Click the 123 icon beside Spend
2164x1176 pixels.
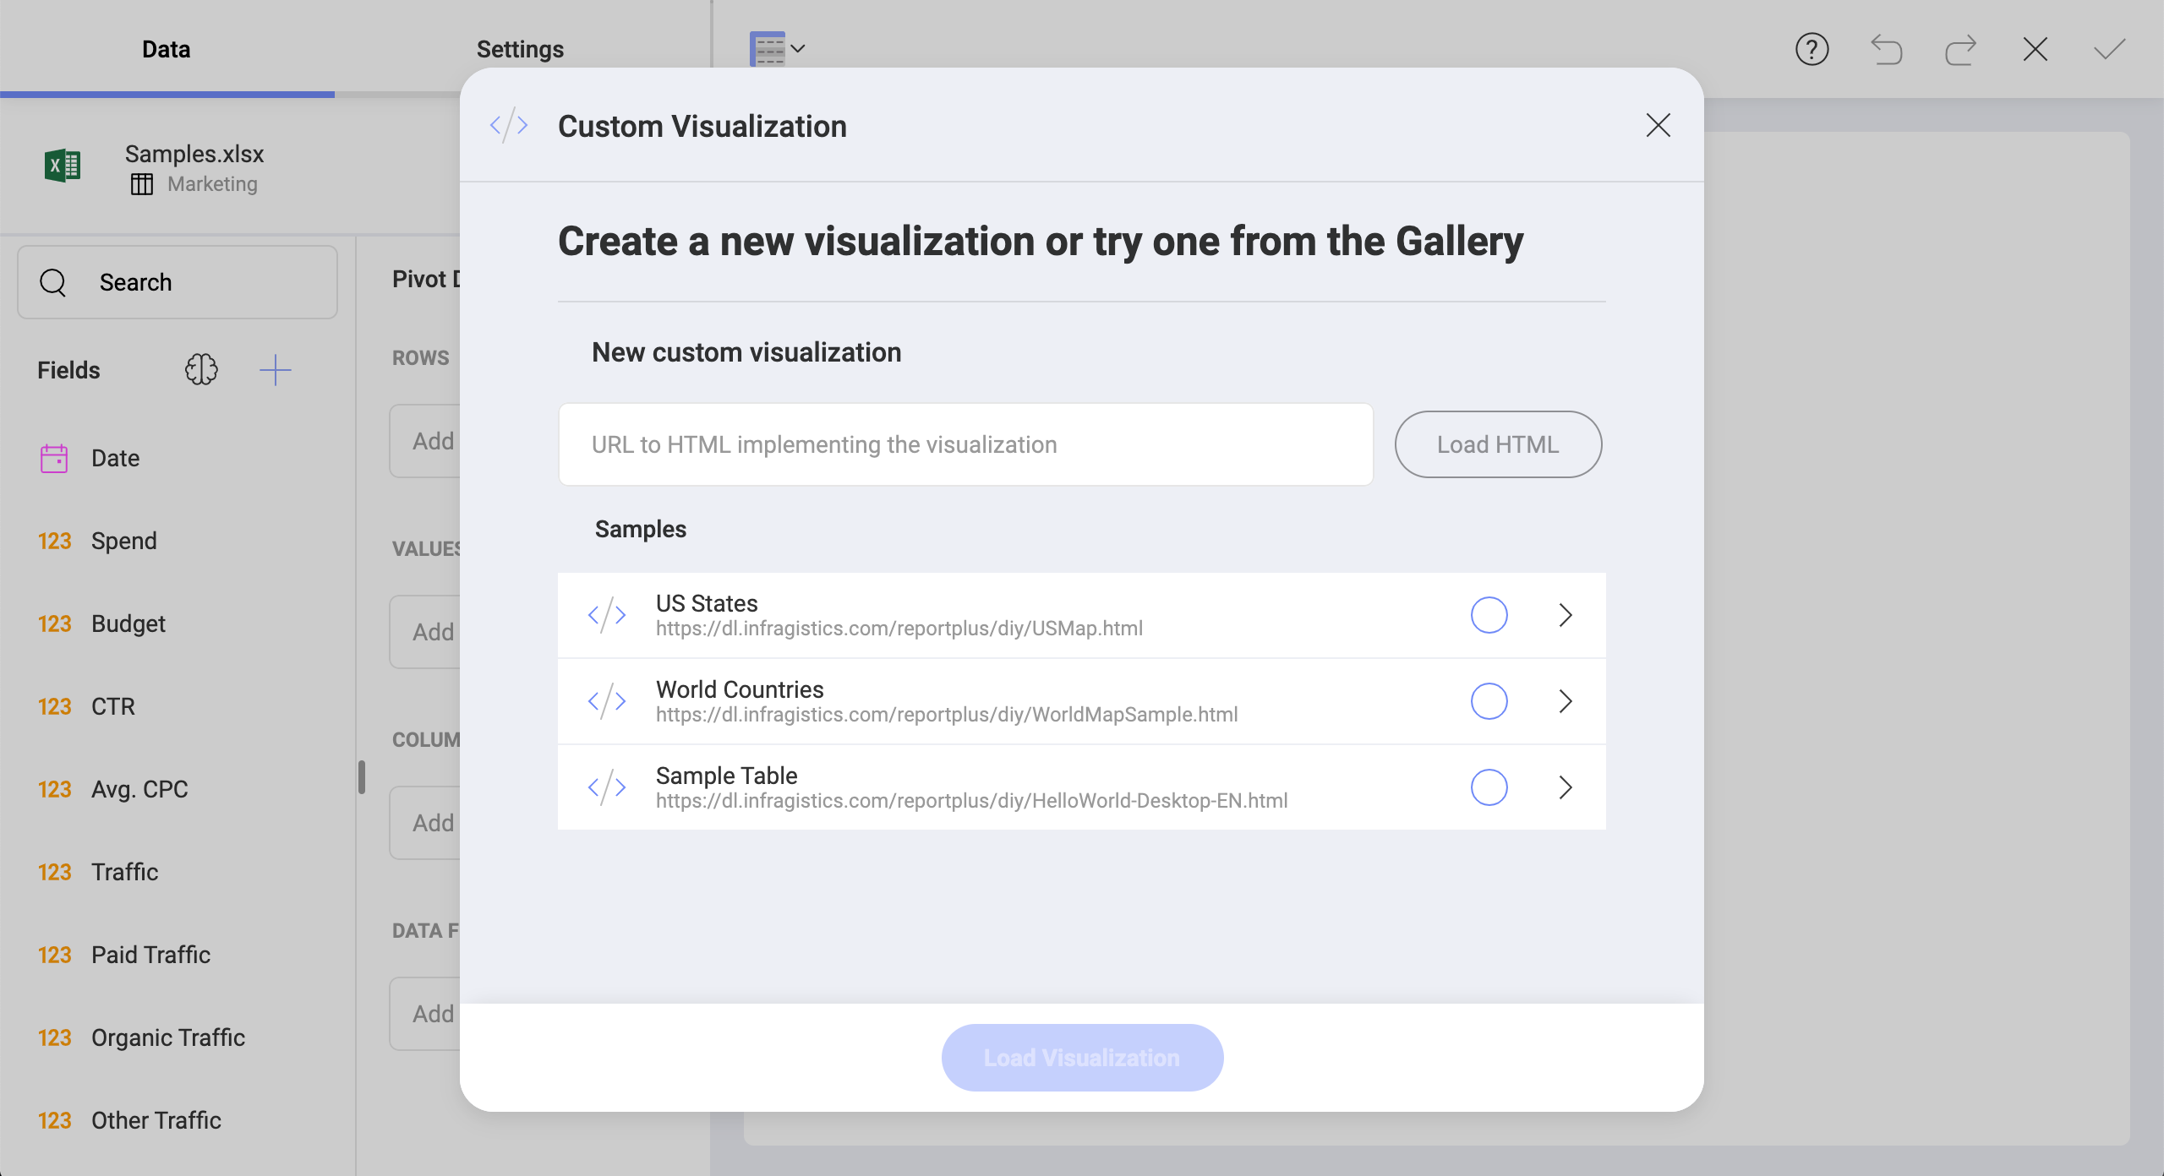click(54, 542)
